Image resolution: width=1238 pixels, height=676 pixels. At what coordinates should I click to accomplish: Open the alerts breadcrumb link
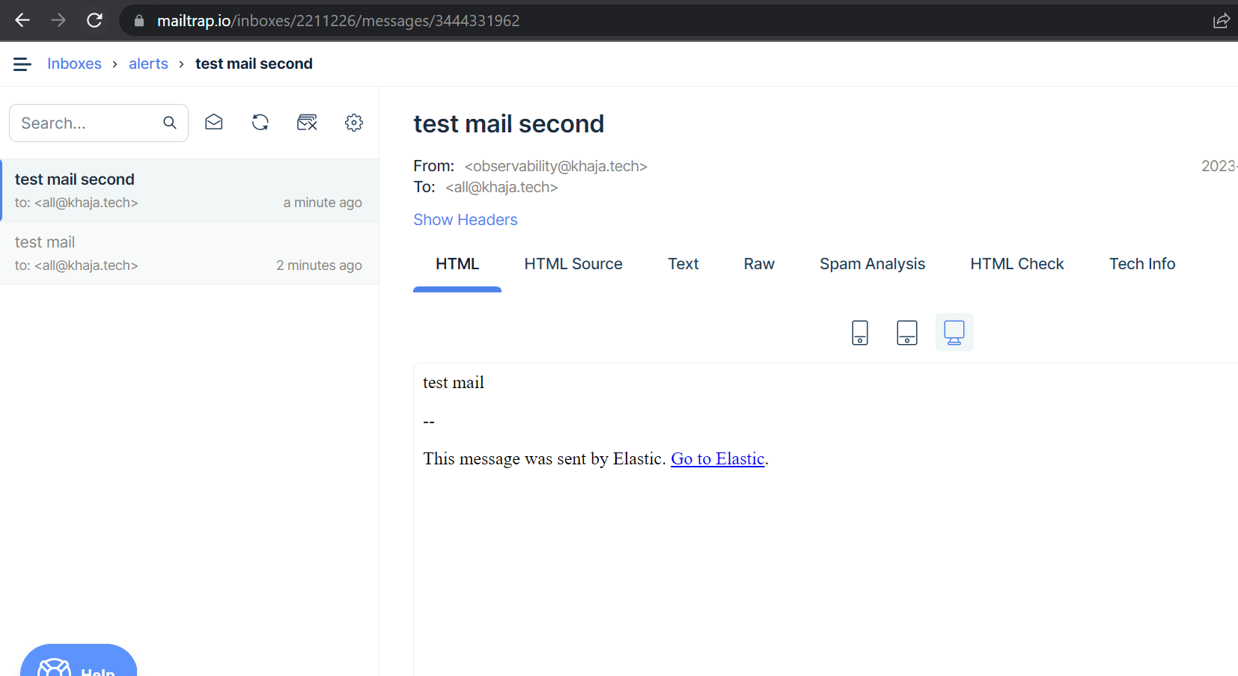[148, 64]
